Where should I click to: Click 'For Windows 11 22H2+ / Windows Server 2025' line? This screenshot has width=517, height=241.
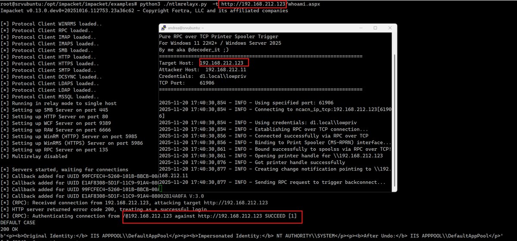tap(220, 43)
